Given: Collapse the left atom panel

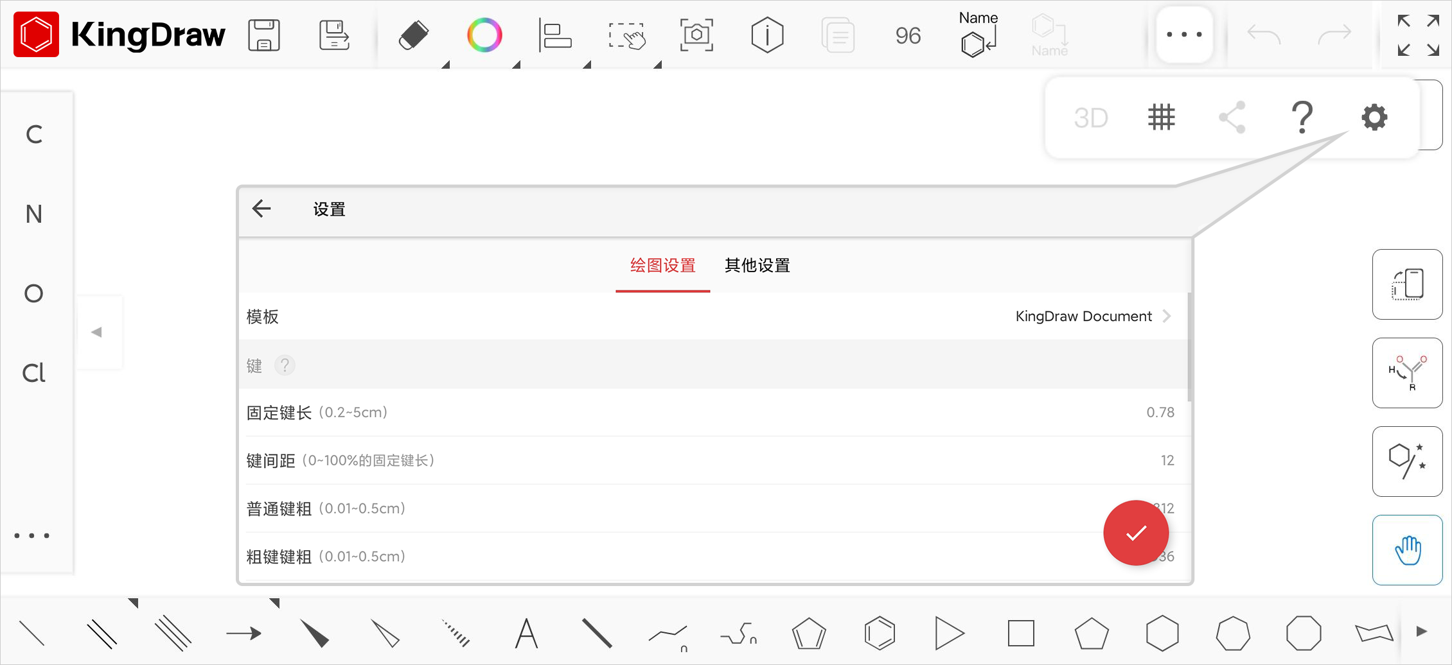Looking at the screenshot, I should [x=98, y=331].
